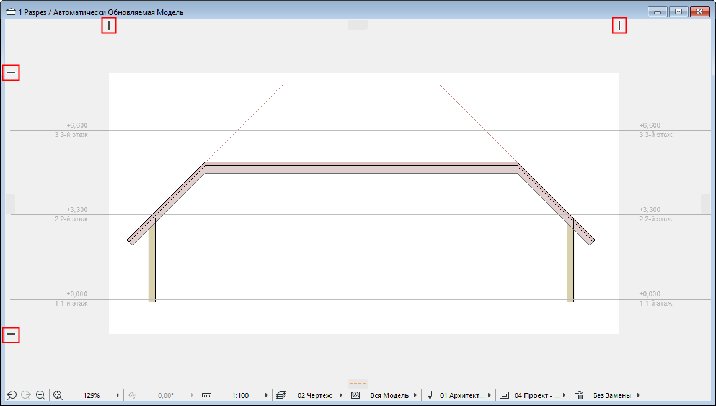Maximize the section window
716x406 pixels.
679,12
